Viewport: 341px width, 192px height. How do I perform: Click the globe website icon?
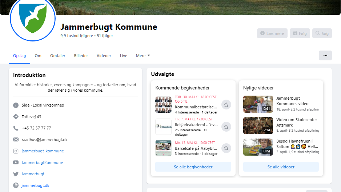pyautogui.click(x=16, y=185)
